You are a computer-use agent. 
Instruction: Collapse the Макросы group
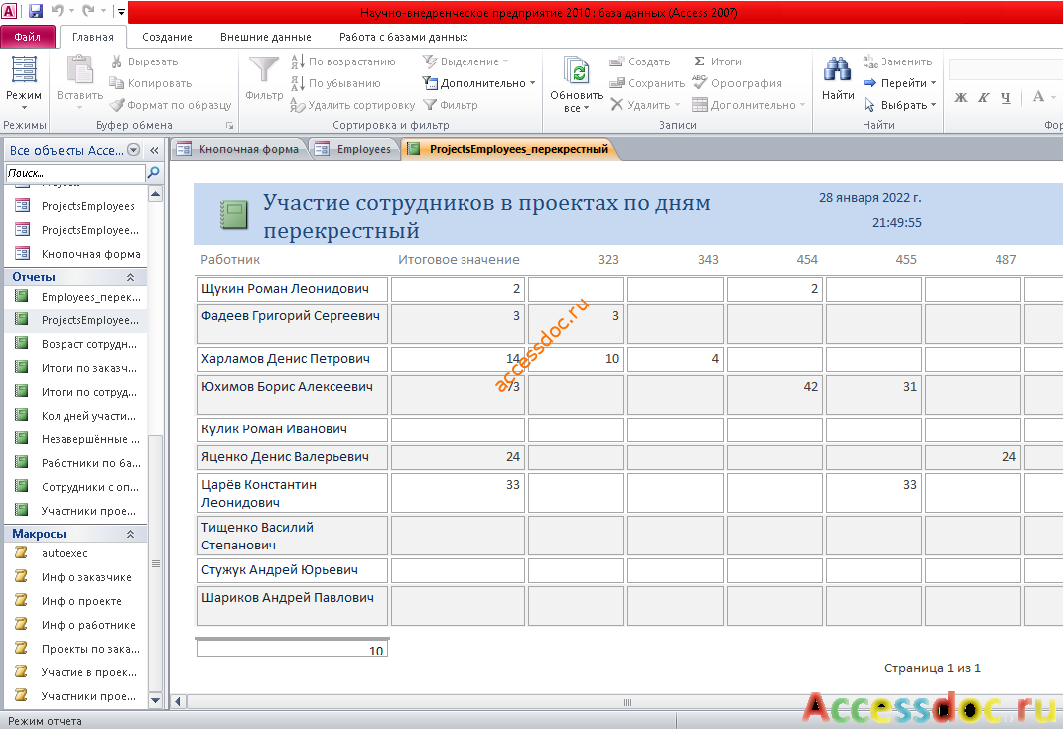(x=130, y=534)
